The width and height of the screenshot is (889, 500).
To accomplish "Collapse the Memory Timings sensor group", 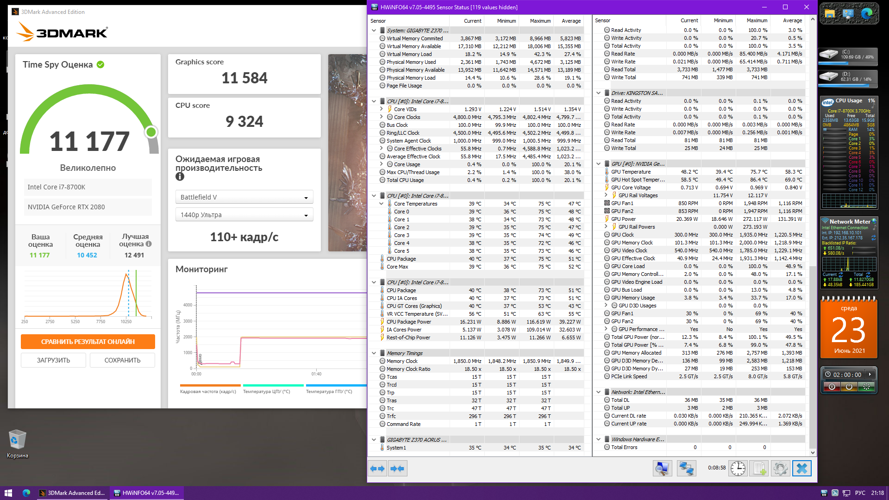I will pyautogui.click(x=374, y=353).
